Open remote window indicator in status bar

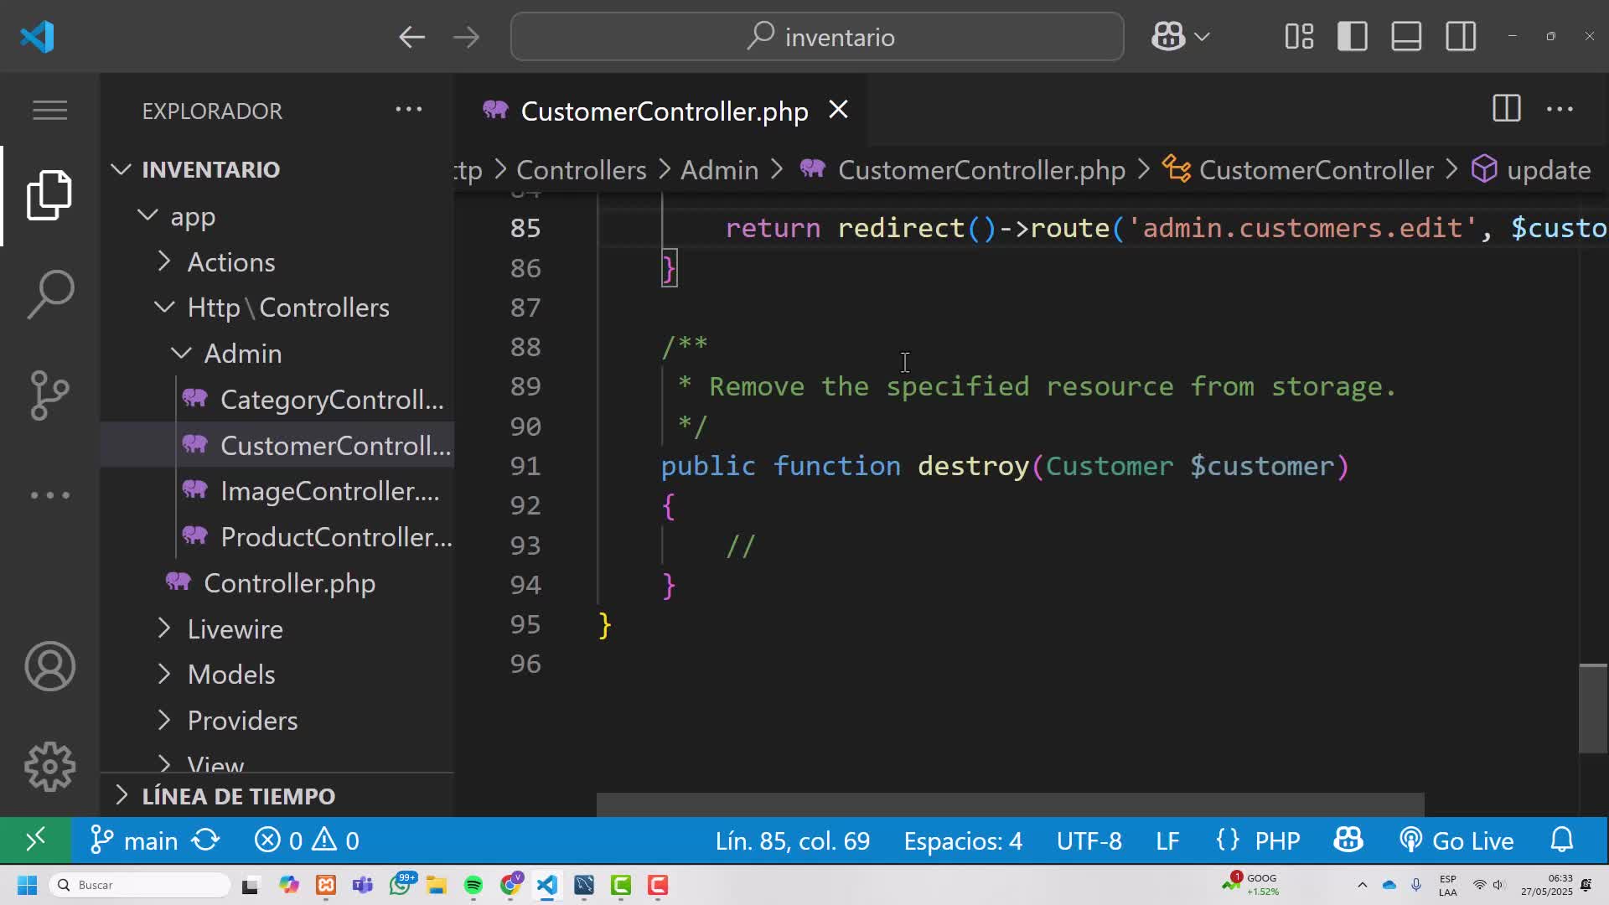35,840
